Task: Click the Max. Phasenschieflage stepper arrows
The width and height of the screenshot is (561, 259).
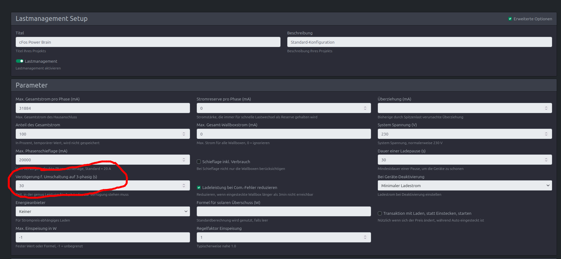Action: [x=184, y=160]
